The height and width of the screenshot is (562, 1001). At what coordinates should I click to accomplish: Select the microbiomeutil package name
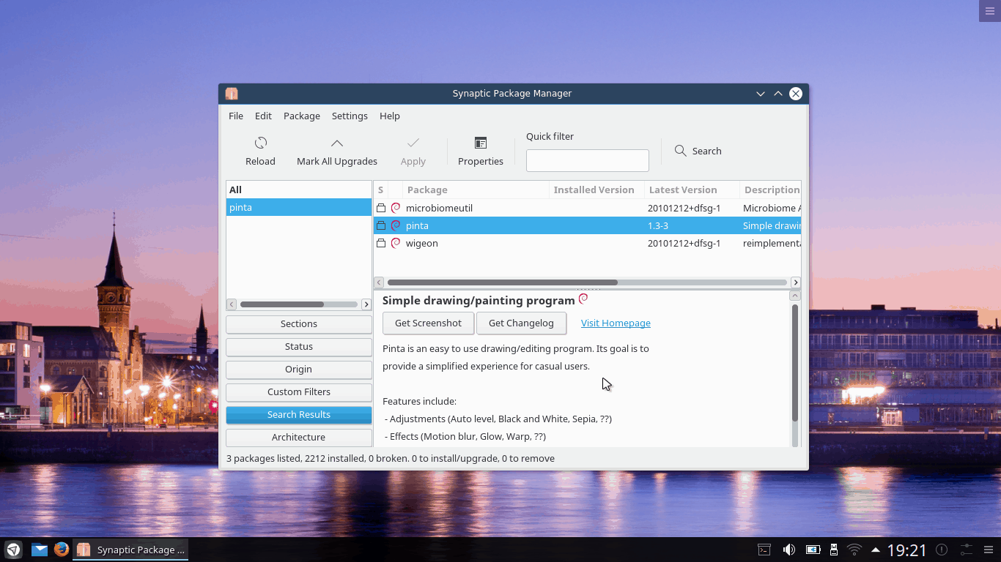pos(439,208)
